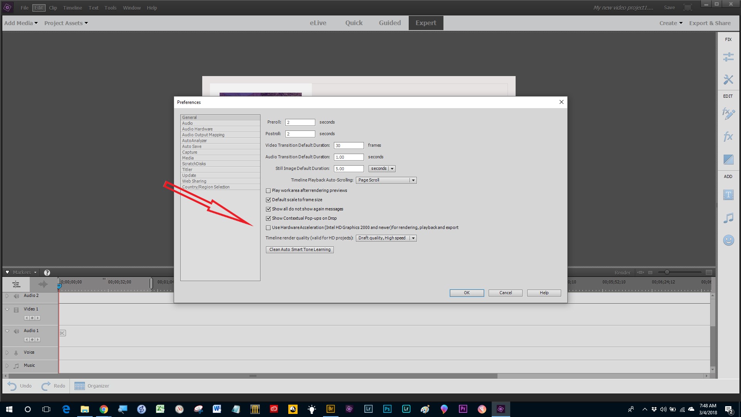Open the Titles & Text T icon
Viewport: 741px width, 417px height.
[728, 195]
